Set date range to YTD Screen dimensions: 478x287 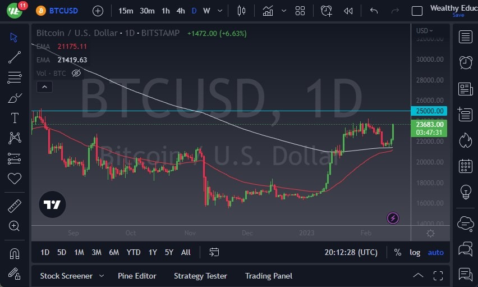pos(134,252)
